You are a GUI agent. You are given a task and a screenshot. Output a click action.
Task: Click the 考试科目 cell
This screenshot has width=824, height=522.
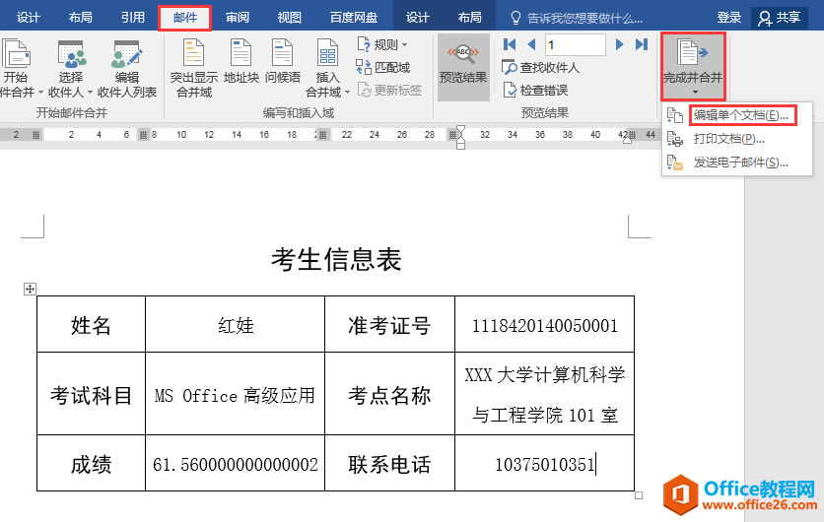tap(91, 394)
